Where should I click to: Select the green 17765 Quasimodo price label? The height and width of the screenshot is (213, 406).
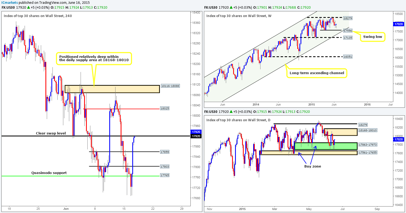pyautogui.click(x=165, y=175)
